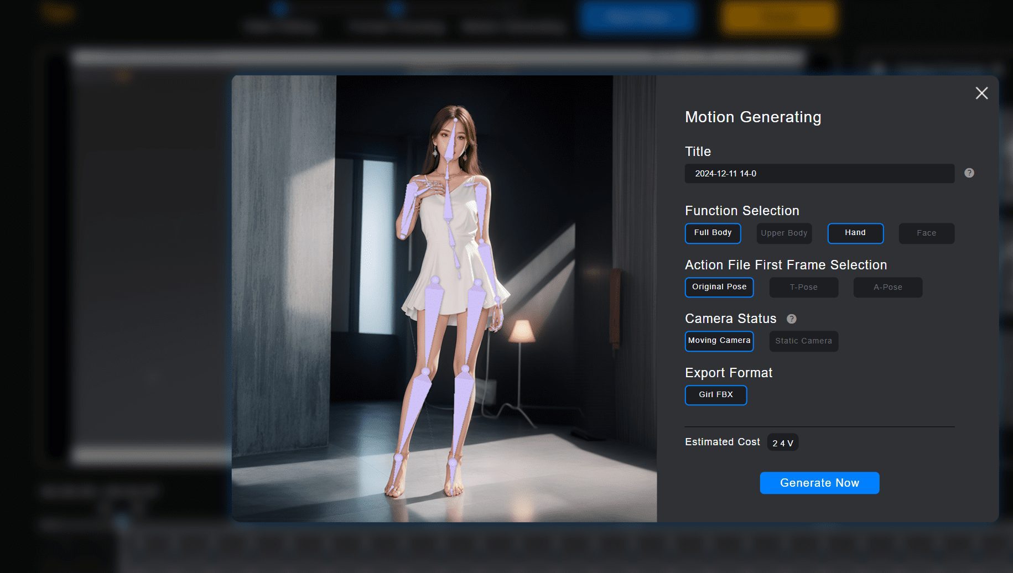
Task: Set camera status to Moving Camera
Action: (719, 341)
